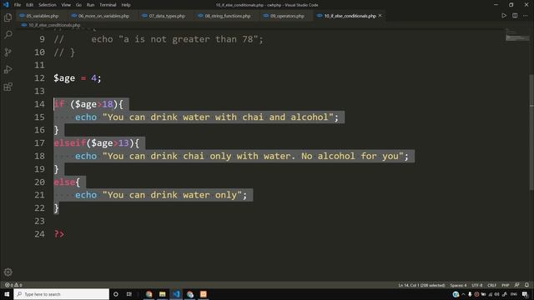The height and width of the screenshot is (300, 534).
Task: Open the volume icon in system tray
Action: coord(497,294)
